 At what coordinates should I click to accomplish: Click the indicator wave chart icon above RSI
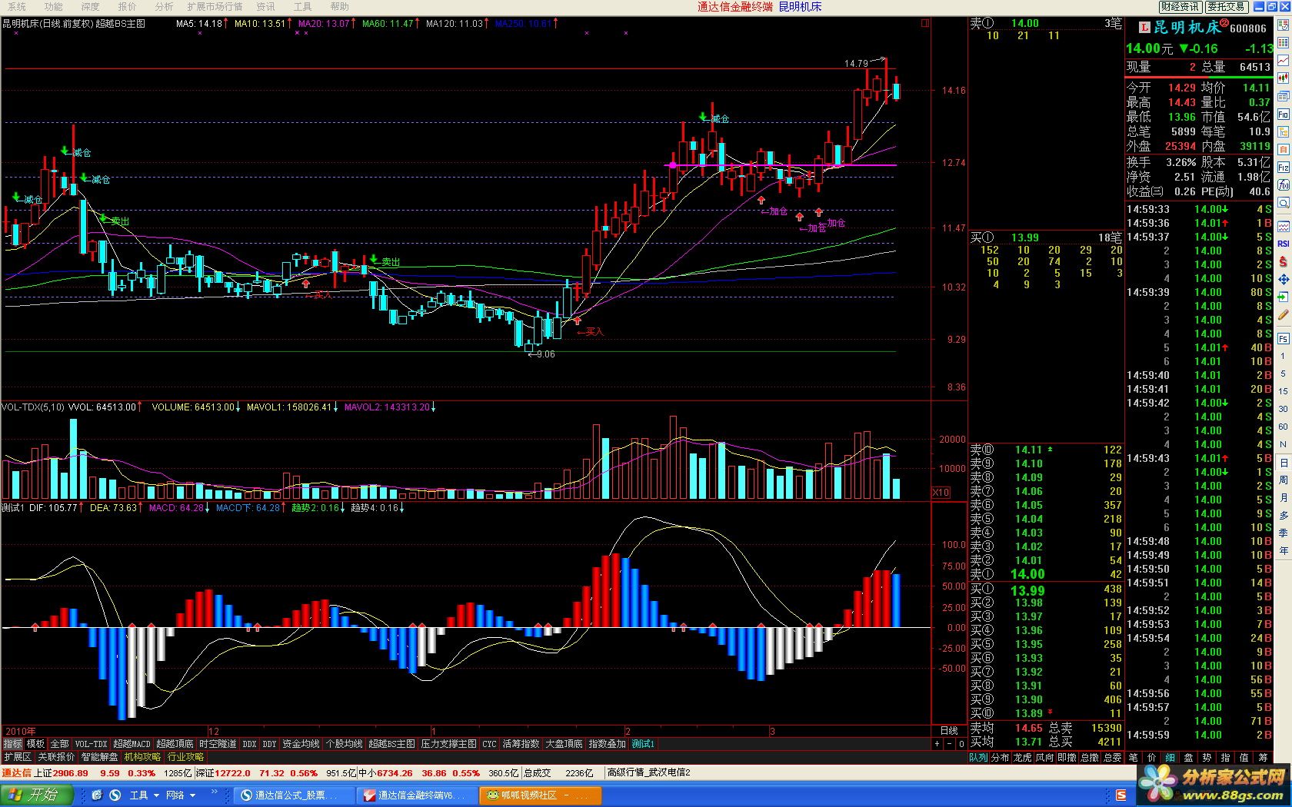tap(1283, 227)
